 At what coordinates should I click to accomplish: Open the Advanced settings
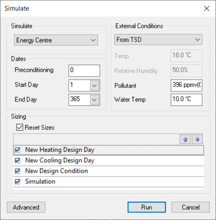pyautogui.click(x=26, y=207)
